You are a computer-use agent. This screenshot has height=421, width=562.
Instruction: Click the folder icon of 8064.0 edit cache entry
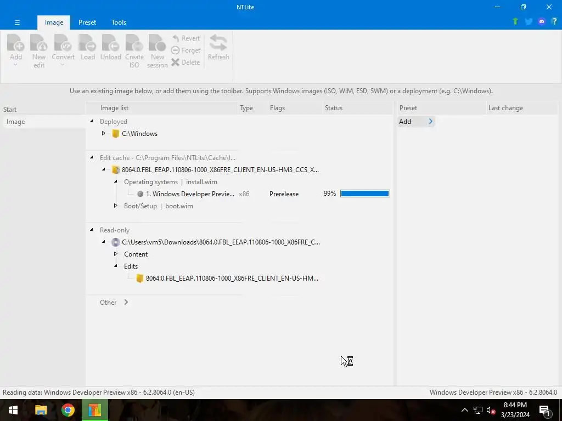pyautogui.click(x=115, y=170)
